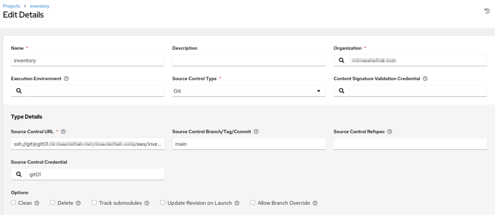Image resolution: width=495 pixels, height=215 pixels.
Task: Open the Execution Environment lookup search icon
Action: tap(19, 91)
